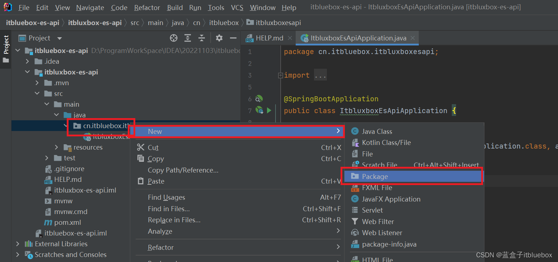Select JavaFX Application in New submenu
The width and height of the screenshot is (558, 262).
pyautogui.click(x=414, y=199)
